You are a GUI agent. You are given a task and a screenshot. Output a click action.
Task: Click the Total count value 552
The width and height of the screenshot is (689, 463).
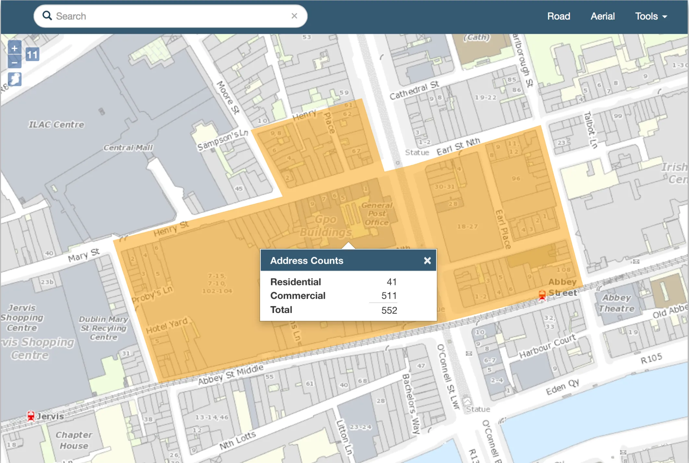(x=389, y=310)
